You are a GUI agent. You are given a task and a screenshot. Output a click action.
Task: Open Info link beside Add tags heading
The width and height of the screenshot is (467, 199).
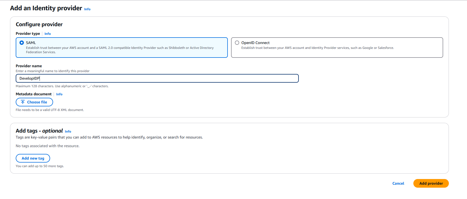tap(68, 131)
